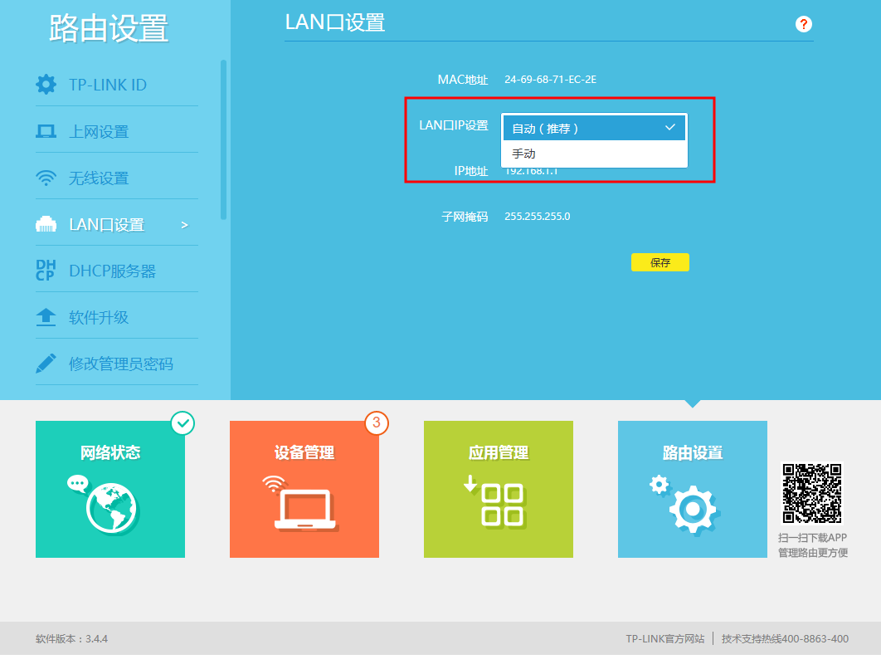The width and height of the screenshot is (881, 669).
Task: Click the DHCP icon in the sidebar
Action: click(x=46, y=271)
